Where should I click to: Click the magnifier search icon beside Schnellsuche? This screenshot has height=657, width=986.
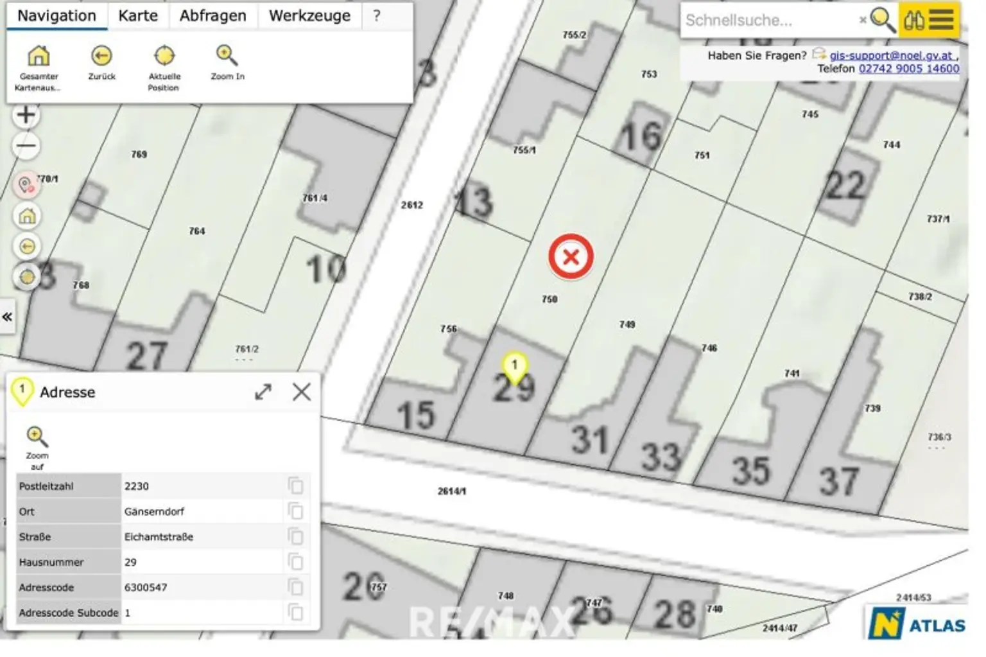tap(883, 20)
